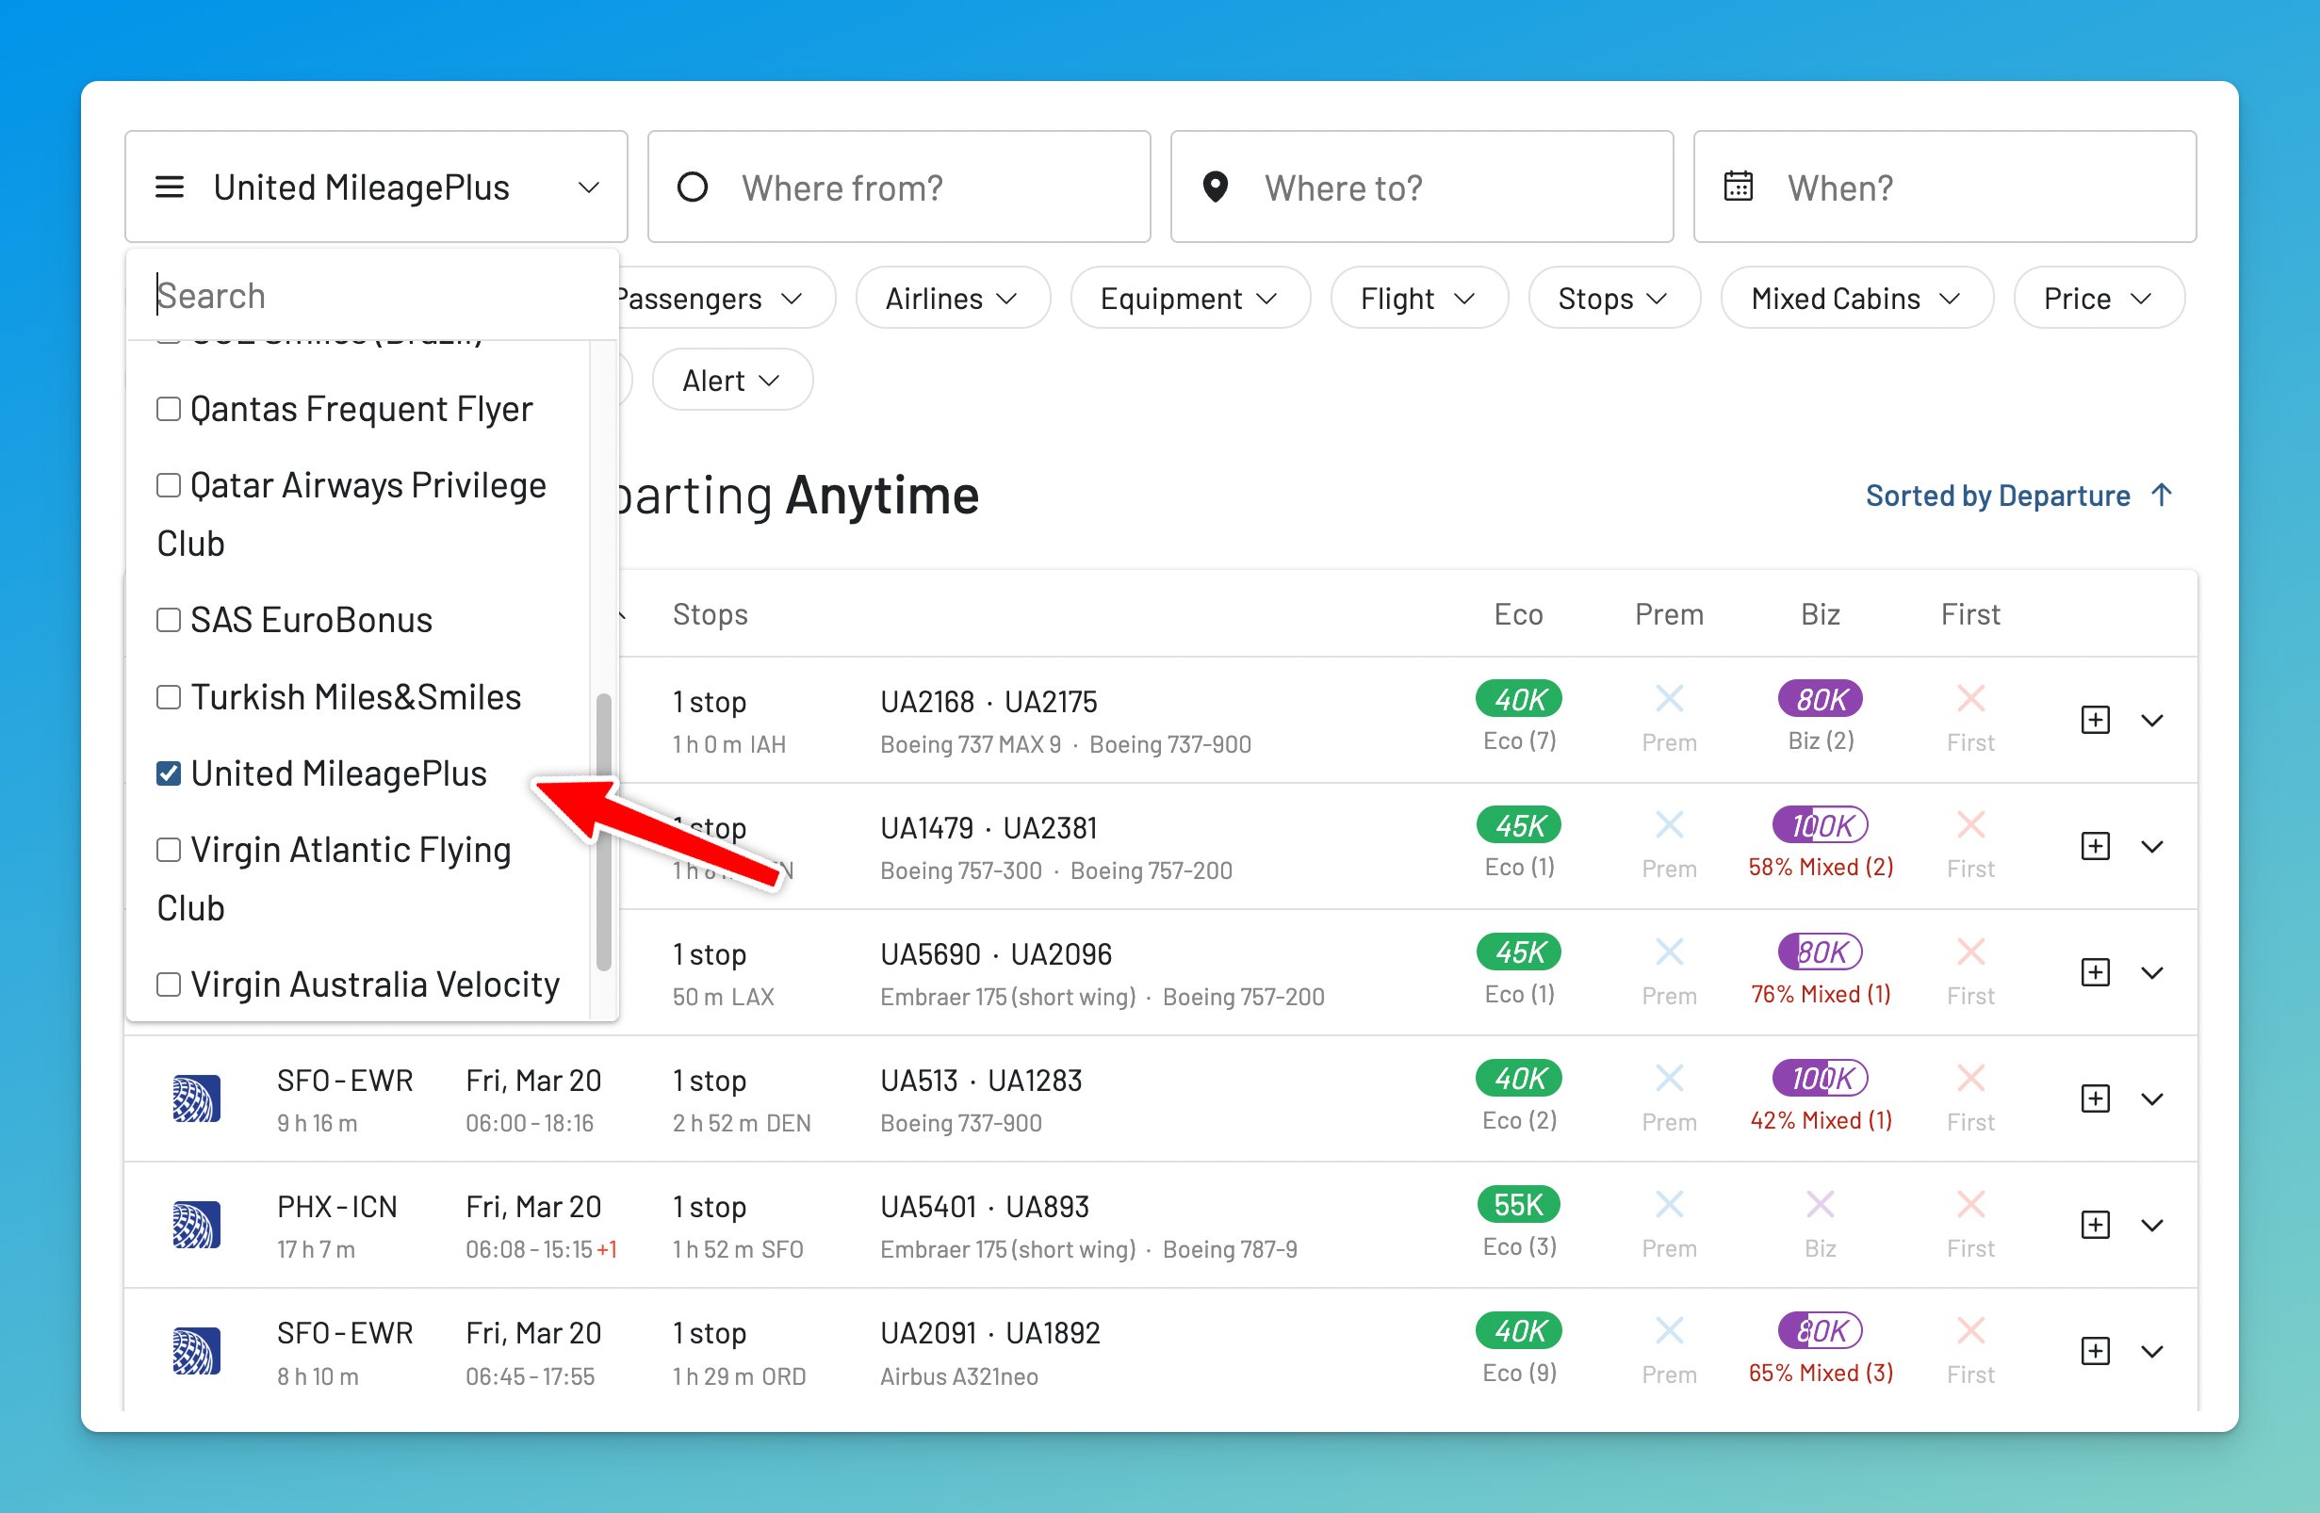Click the calendar icon in When field
The width and height of the screenshot is (2320, 1513).
click(1740, 187)
